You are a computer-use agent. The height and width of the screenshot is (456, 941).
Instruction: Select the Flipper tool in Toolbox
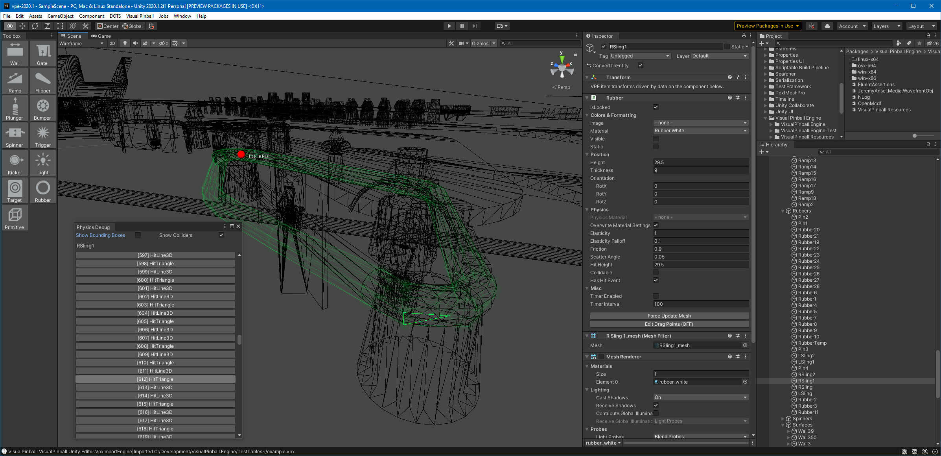42,81
